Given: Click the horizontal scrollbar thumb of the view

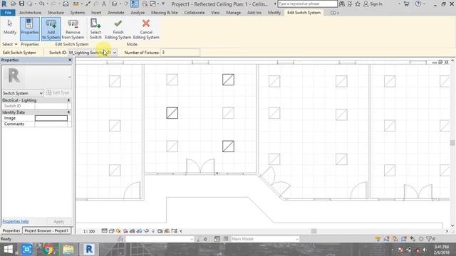Looking at the screenshot, I should pos(313,231).
